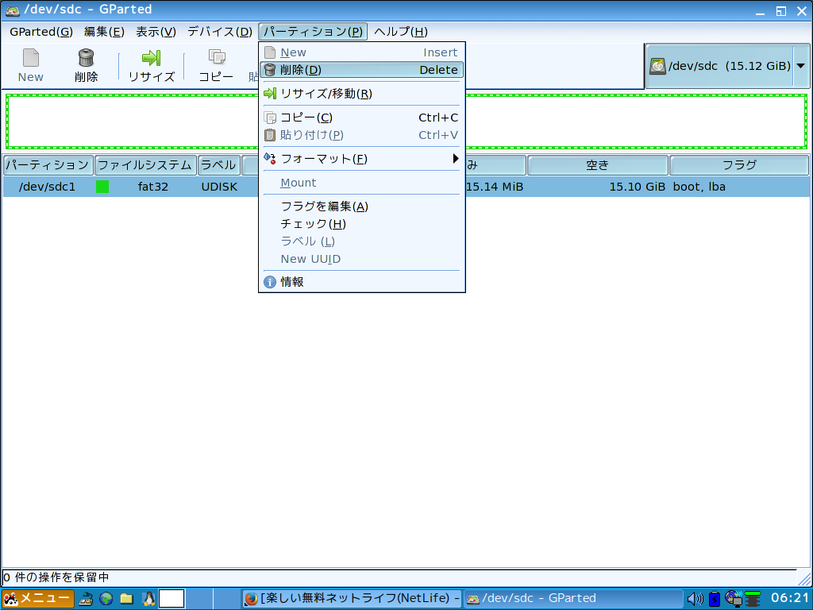Image resolution: width=813 pixels, height=610 pixels.
Task: Click the format icon by フォーマット(F)
Action: pos(270,158)
